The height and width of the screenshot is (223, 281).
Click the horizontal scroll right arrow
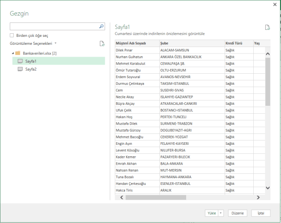[x=258, y=198]
